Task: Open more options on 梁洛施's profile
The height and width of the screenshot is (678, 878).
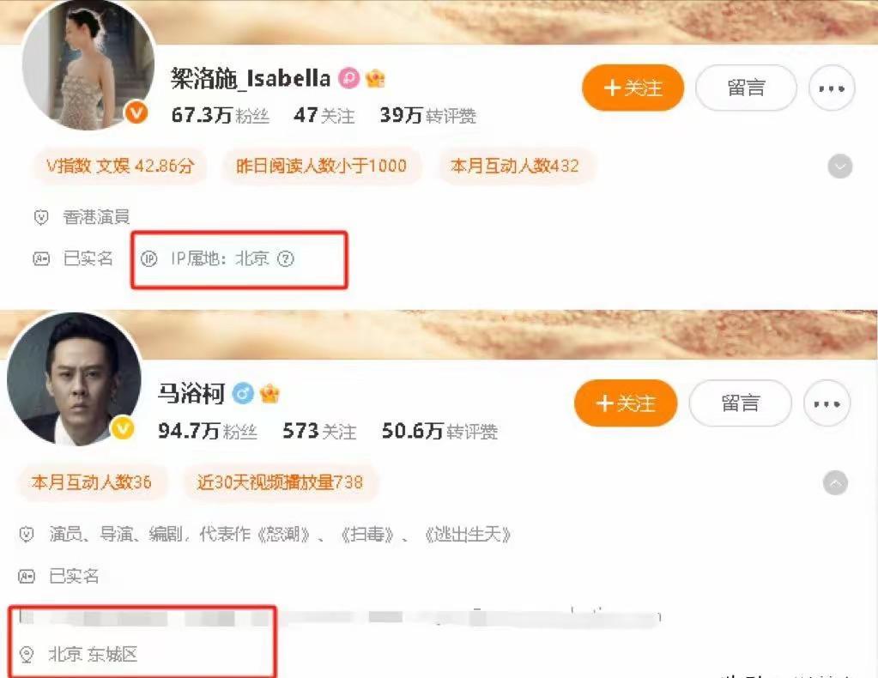Action: [832, 88]
